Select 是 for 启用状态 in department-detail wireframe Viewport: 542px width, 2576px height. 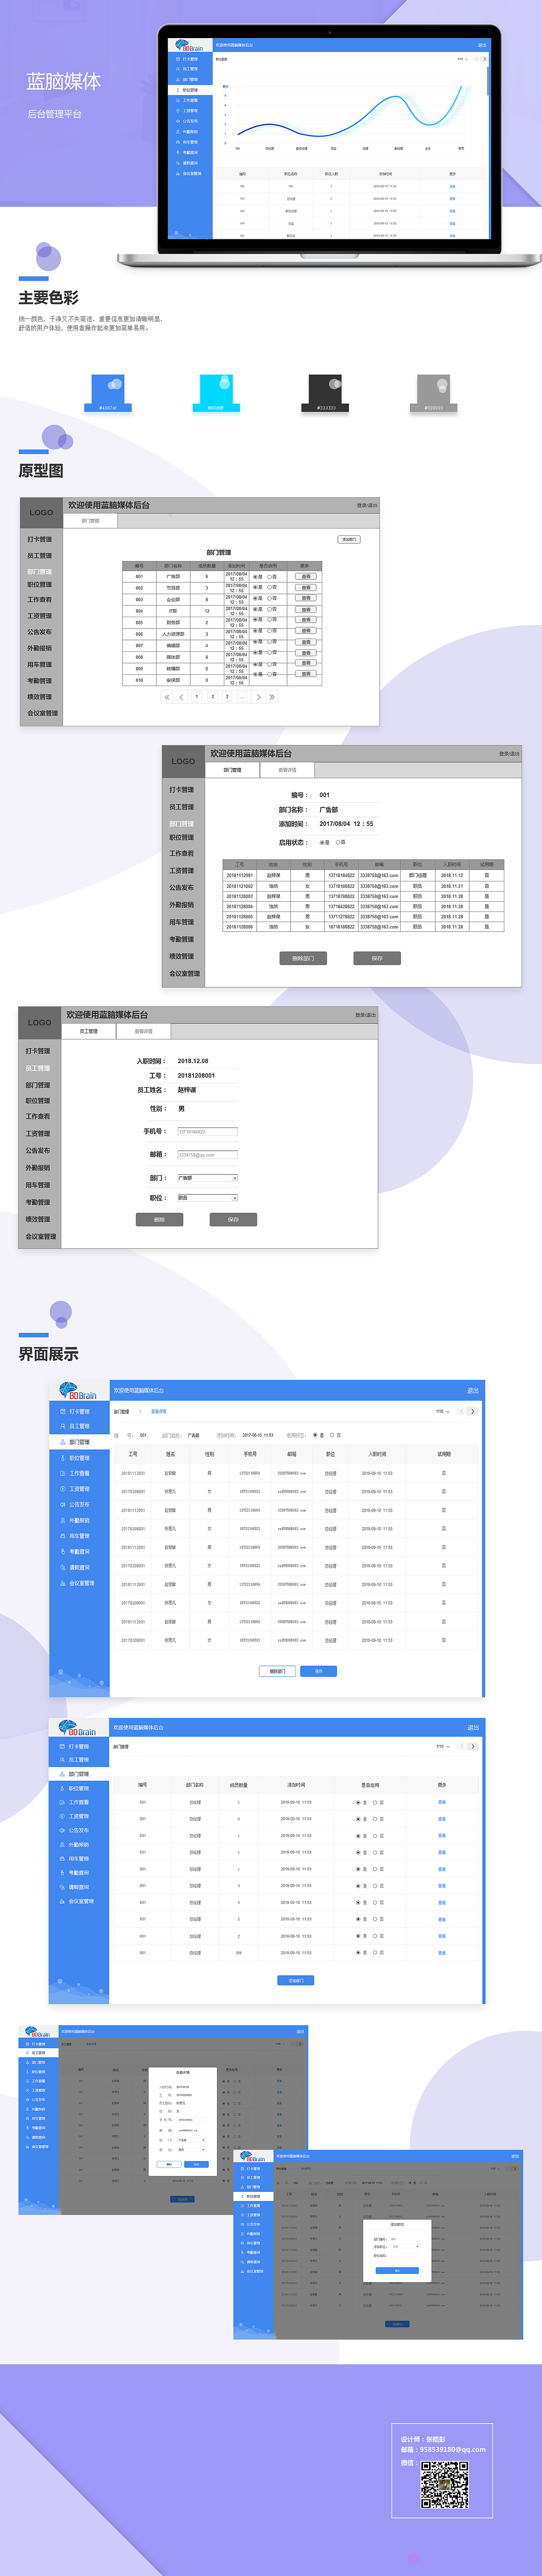coord(321,842)
